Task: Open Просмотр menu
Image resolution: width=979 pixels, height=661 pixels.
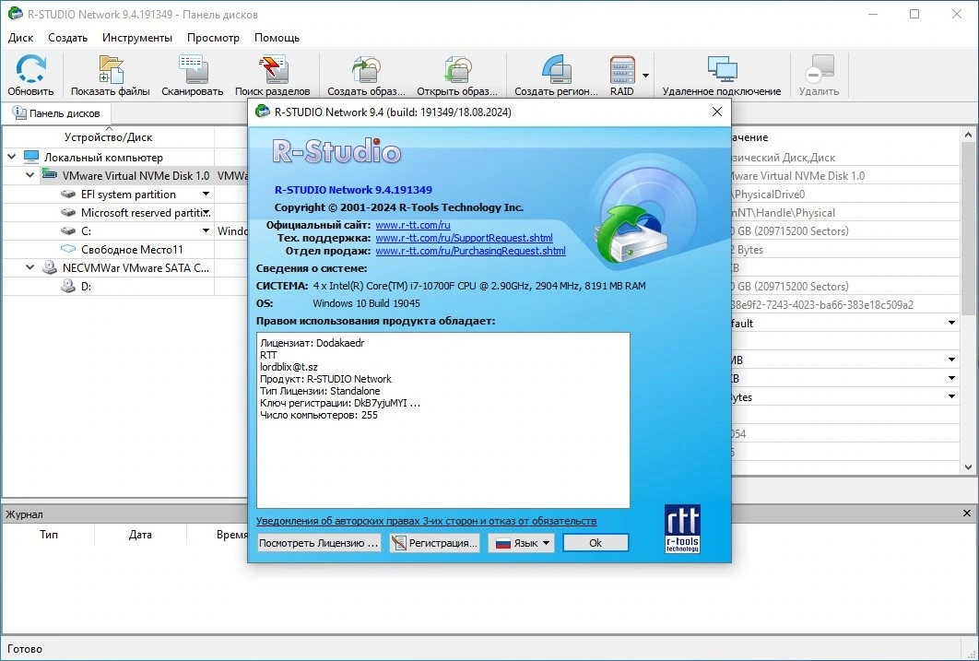Action: 213,38
